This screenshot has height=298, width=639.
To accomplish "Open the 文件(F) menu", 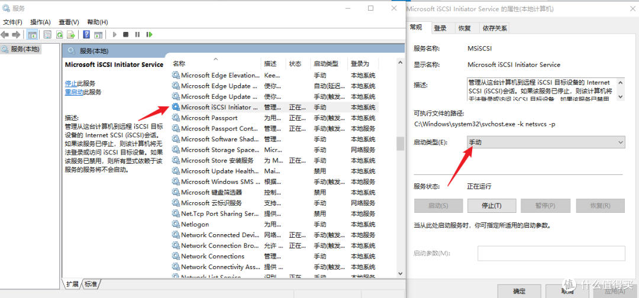I will (12, 22).
